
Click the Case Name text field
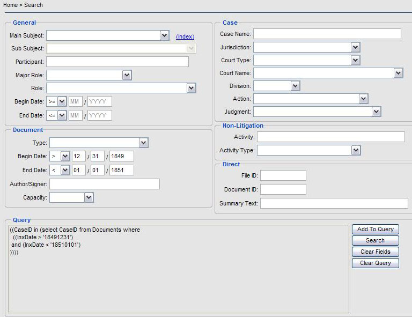tap(327, 34)
